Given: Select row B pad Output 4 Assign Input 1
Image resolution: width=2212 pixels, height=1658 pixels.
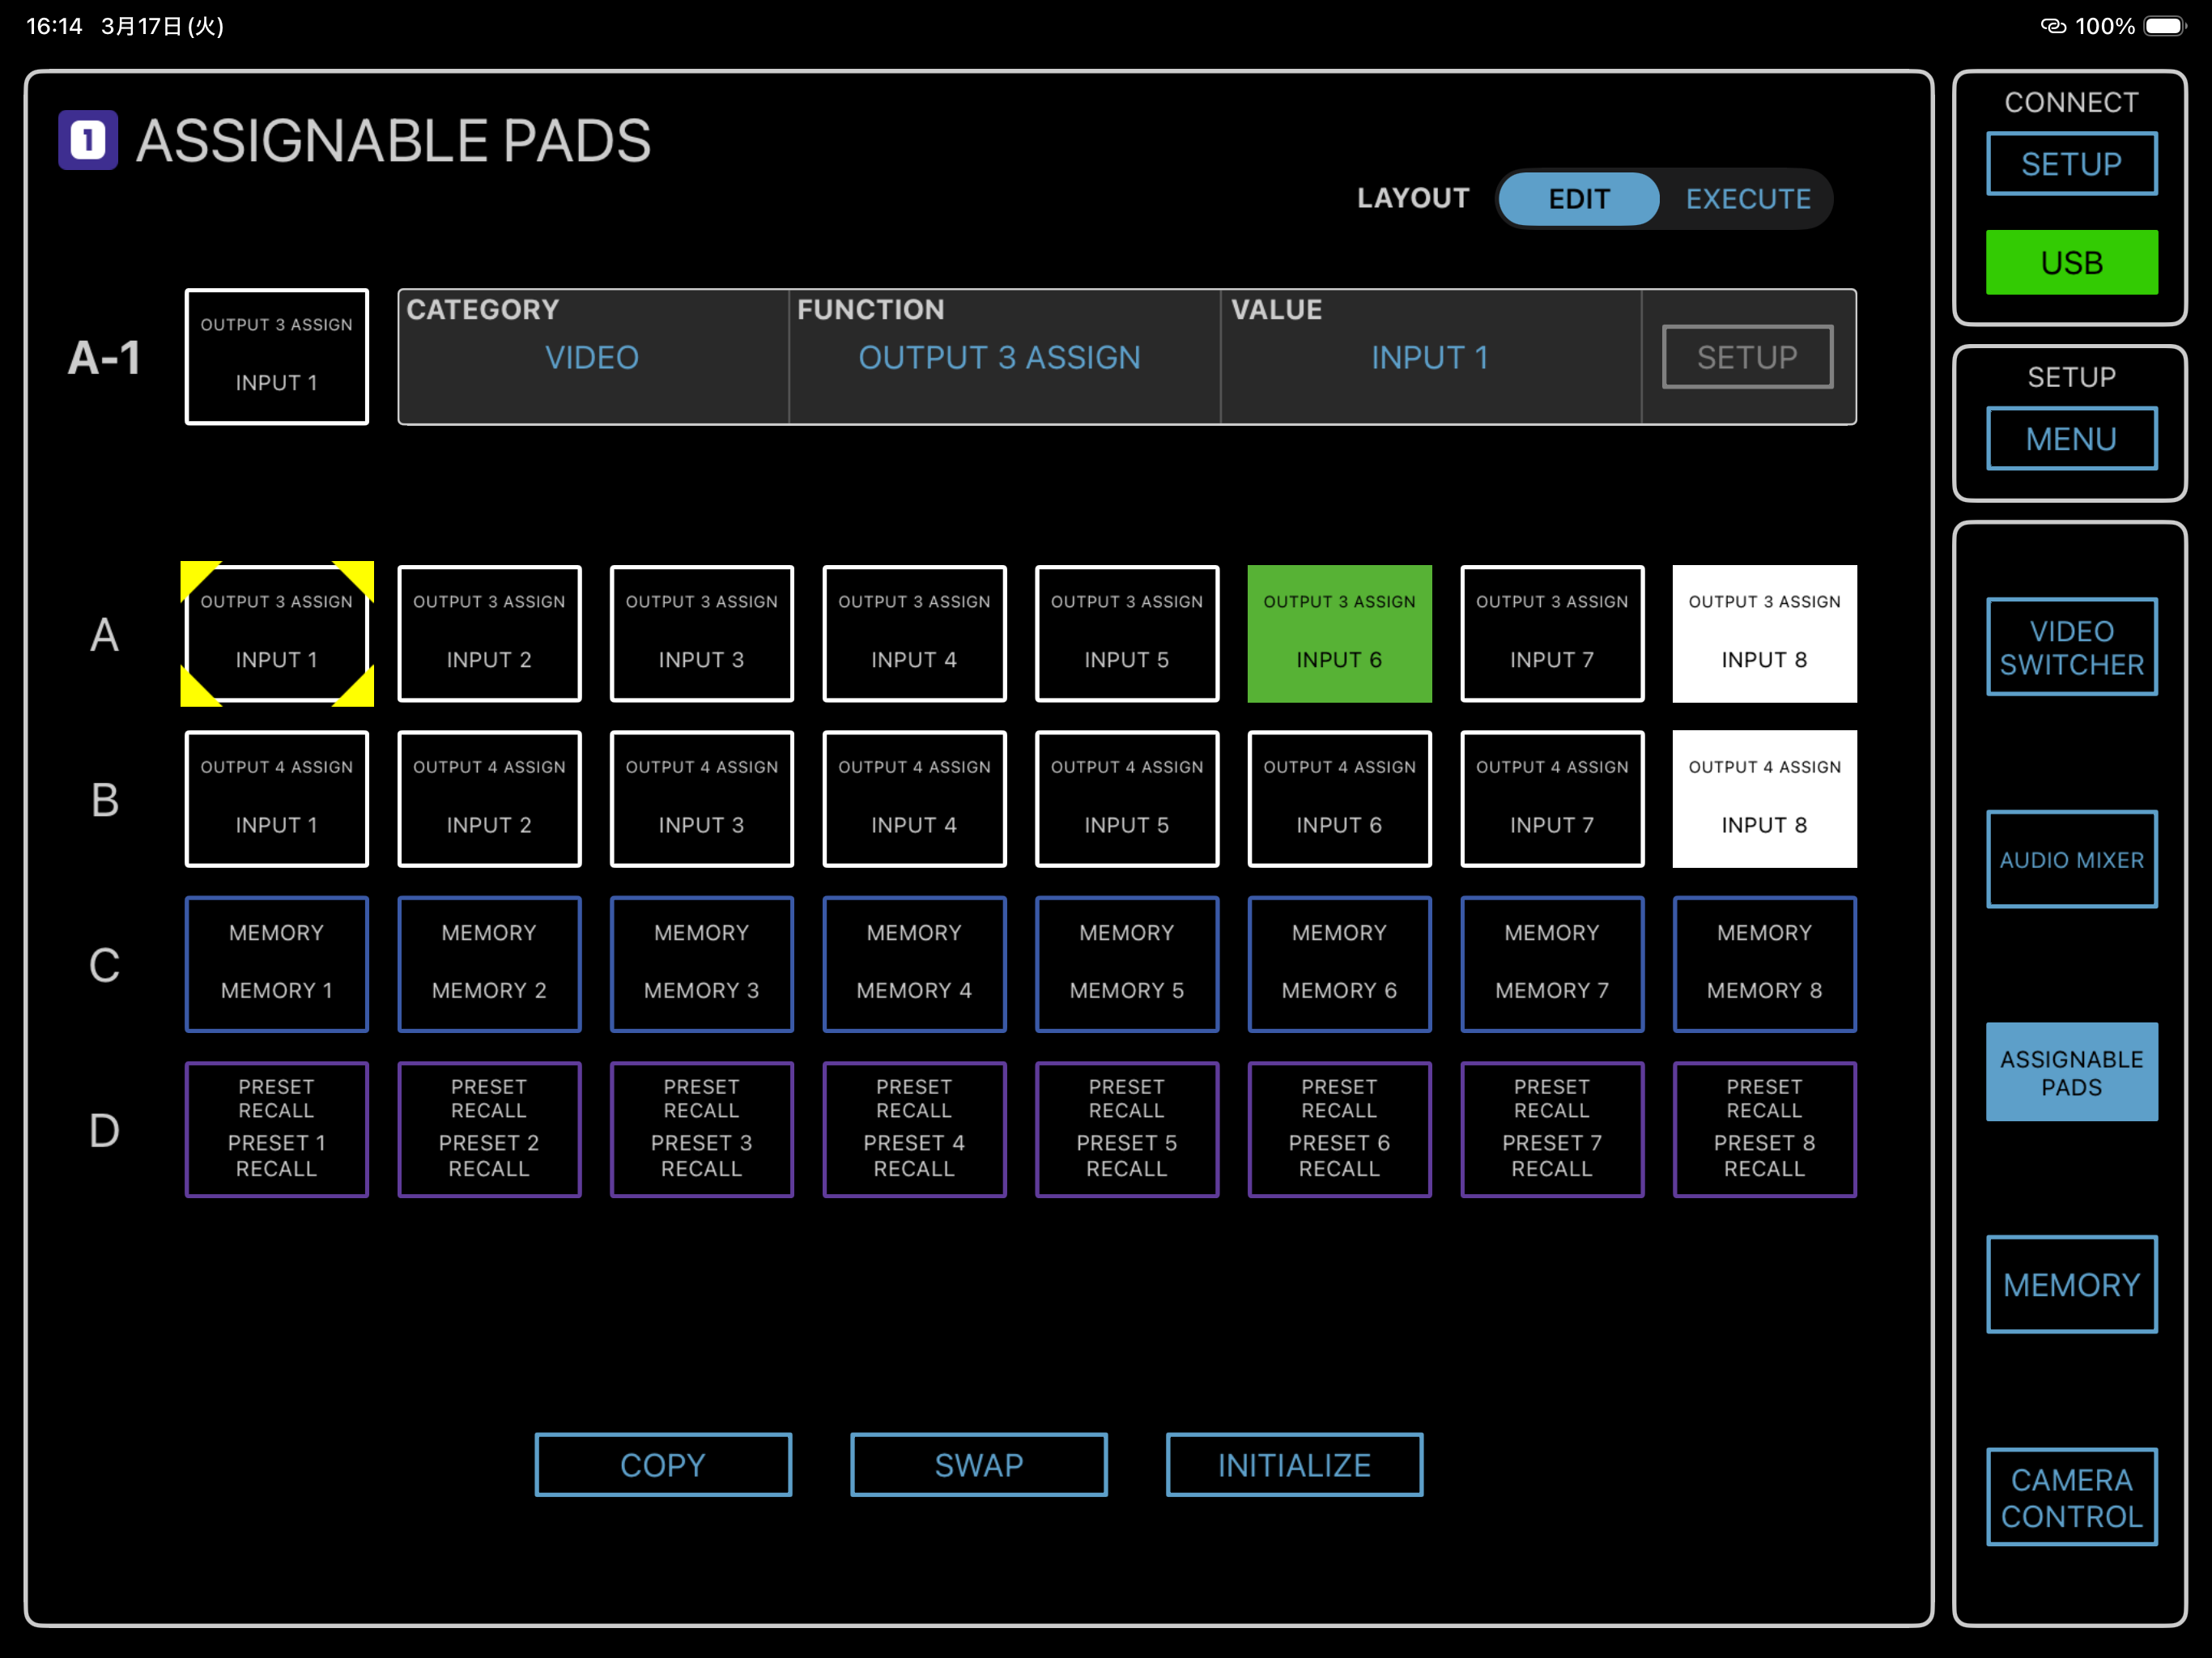Looking at the screenshot, I should (x=277, y=799).
